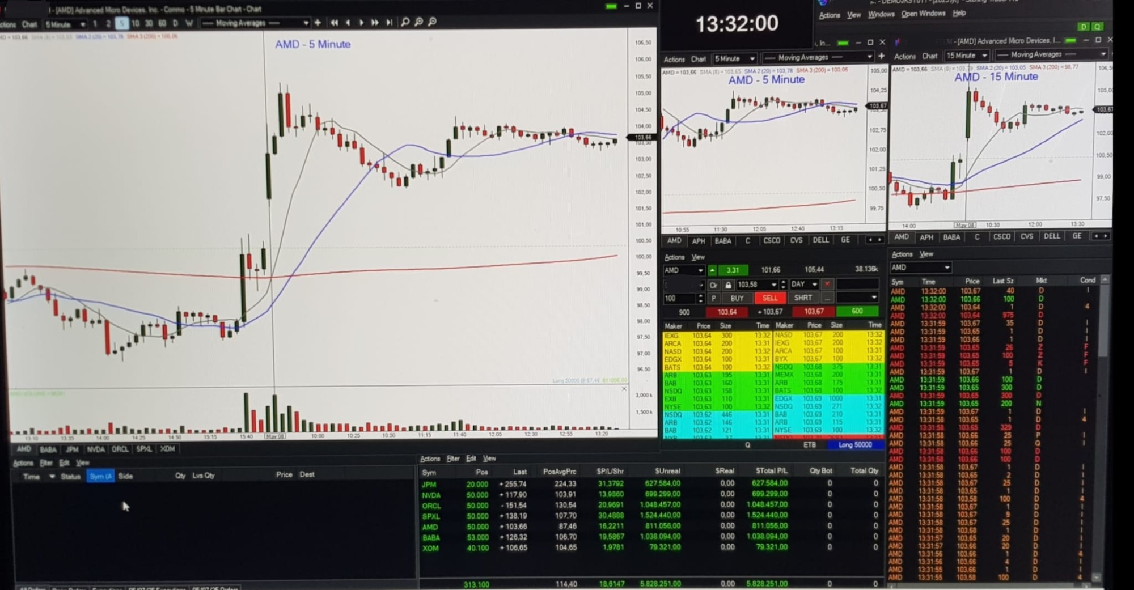Screen dimensions: 1134x590
Task: Open Moving Averages dropdown in 15 Minute chart
Action: coord(1052,54)
